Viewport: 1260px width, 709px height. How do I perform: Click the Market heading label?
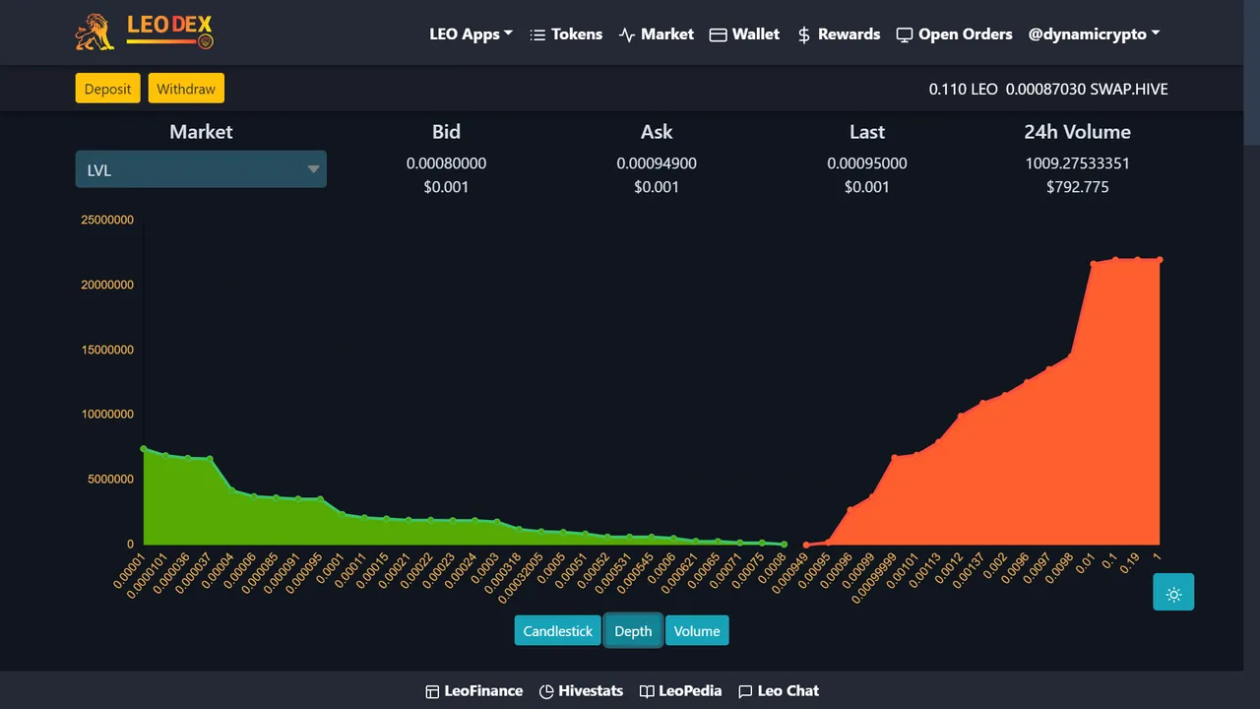click(x=201, y=132)
